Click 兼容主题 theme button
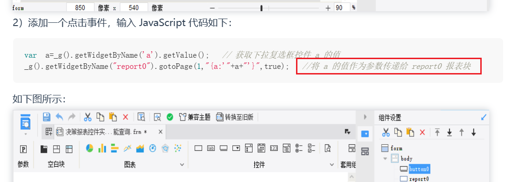The width and height of the screenshot is (506, 182). click(195, 117)
